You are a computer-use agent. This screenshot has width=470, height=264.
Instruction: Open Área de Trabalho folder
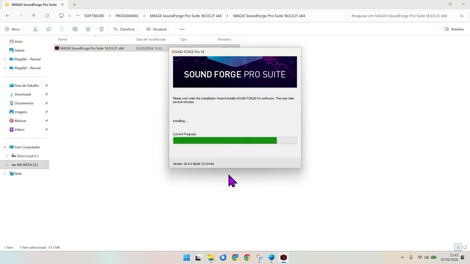click(24, 85)
